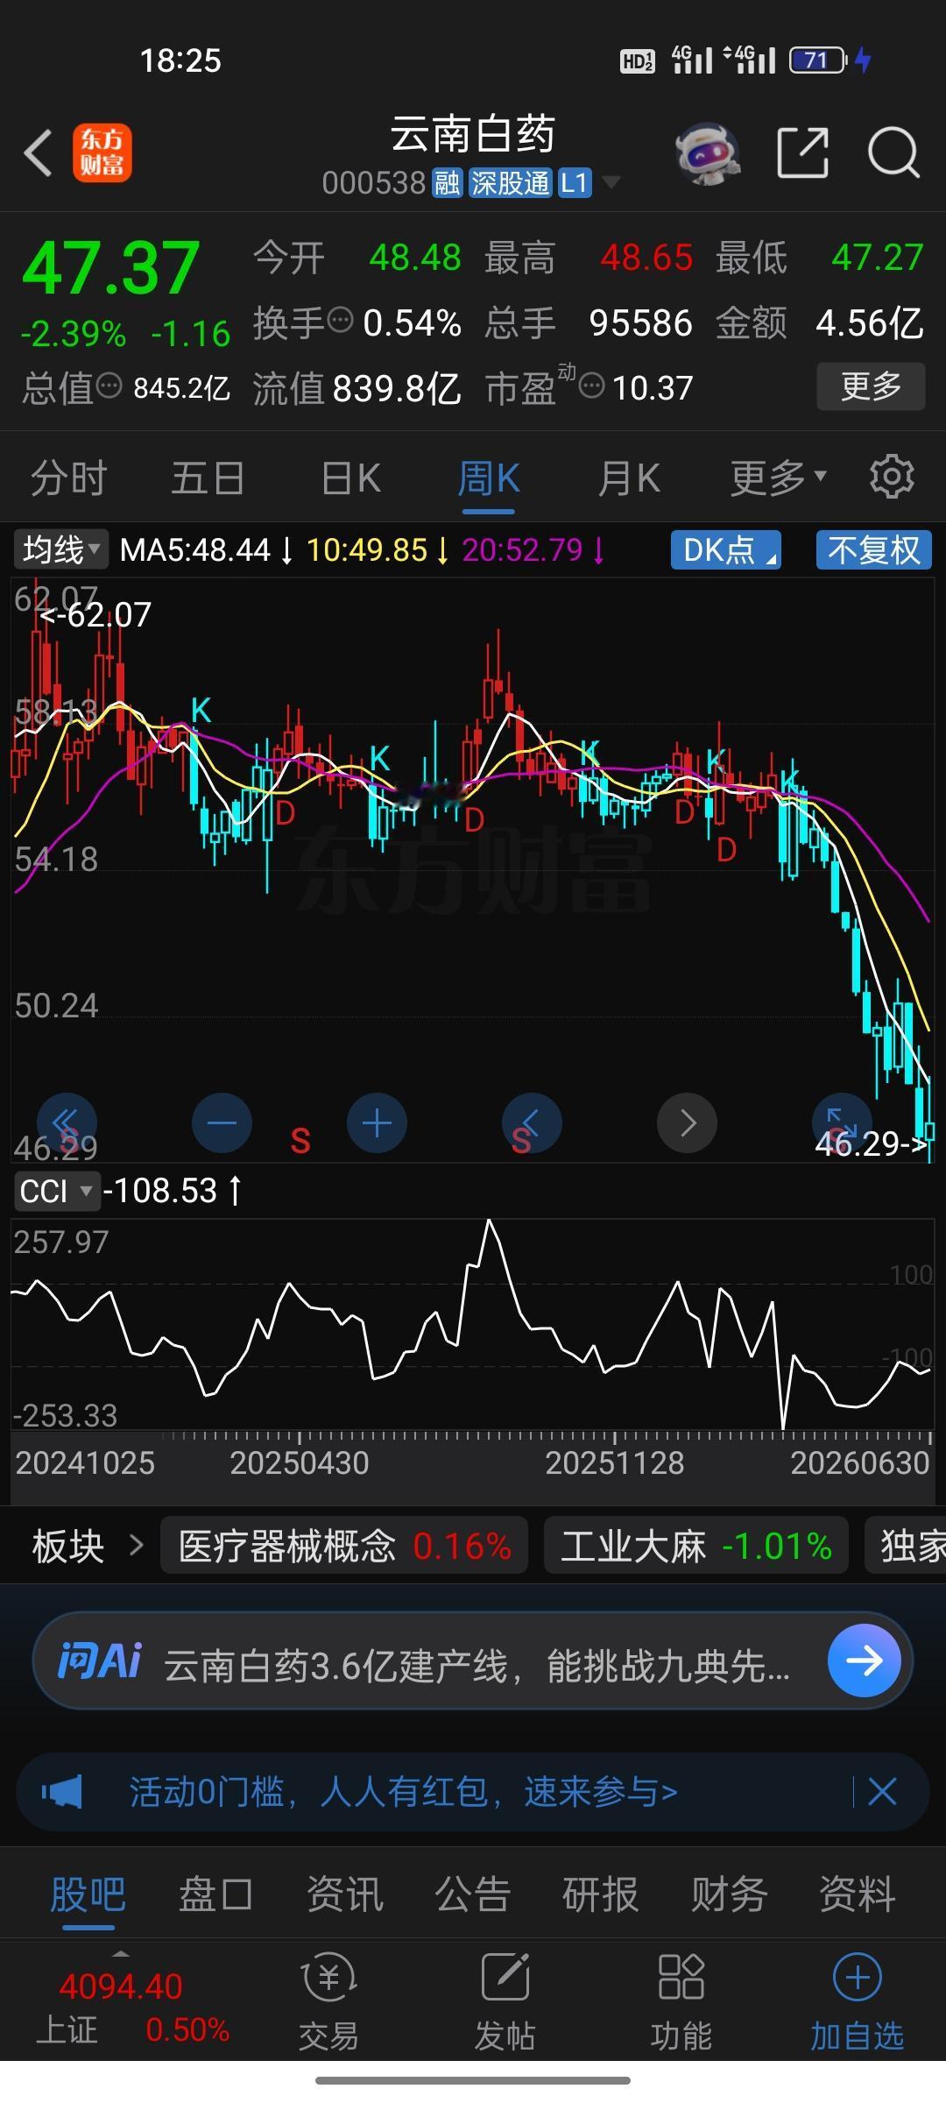Switch to the 日K tab
Viewport: 946px width, 2103px height.
(350, 478)
